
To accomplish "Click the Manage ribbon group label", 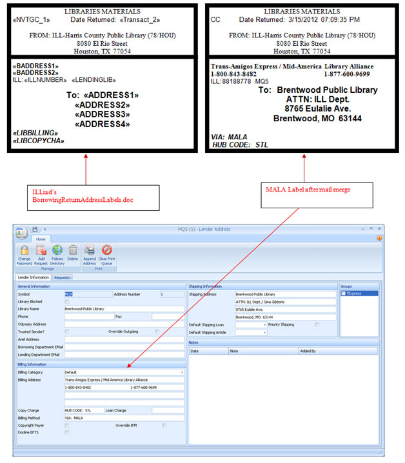I will pyautogui.click(x=48, y=269).
